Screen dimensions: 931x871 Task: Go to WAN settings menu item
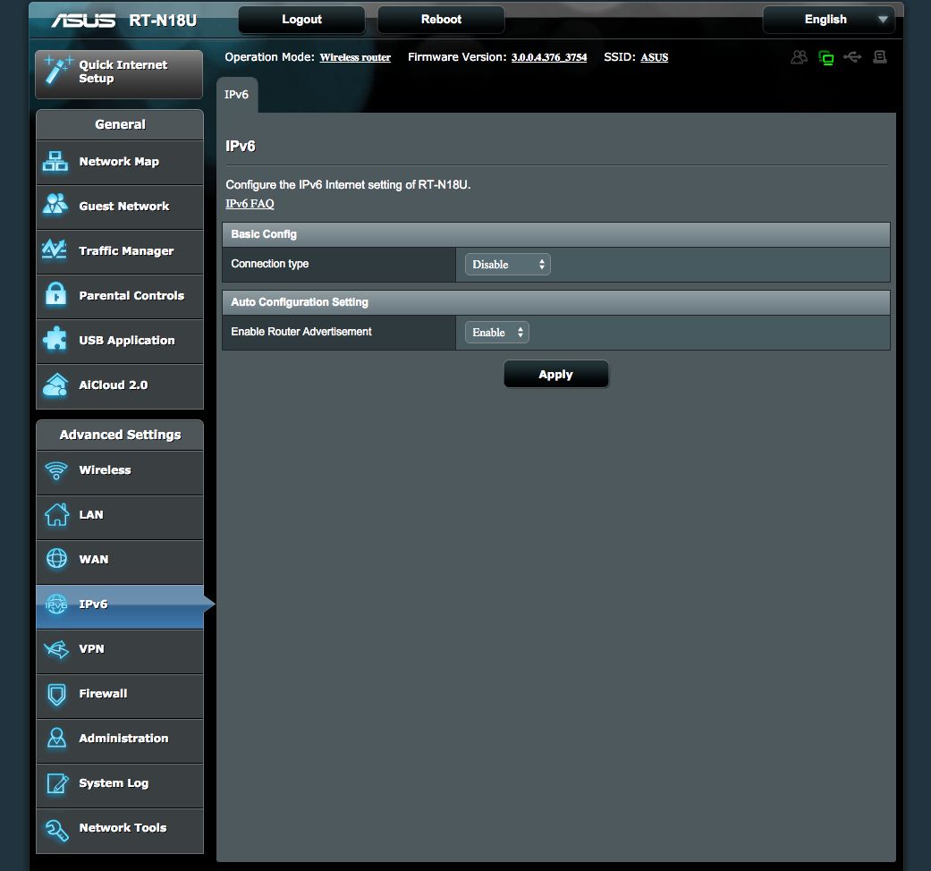click(119, 561)
